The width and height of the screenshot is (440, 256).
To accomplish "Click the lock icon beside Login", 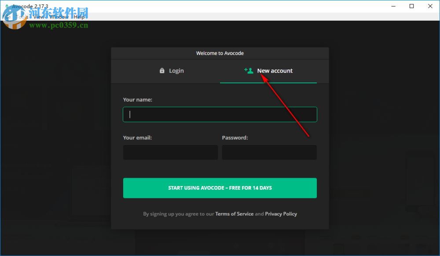I will 162,71.
